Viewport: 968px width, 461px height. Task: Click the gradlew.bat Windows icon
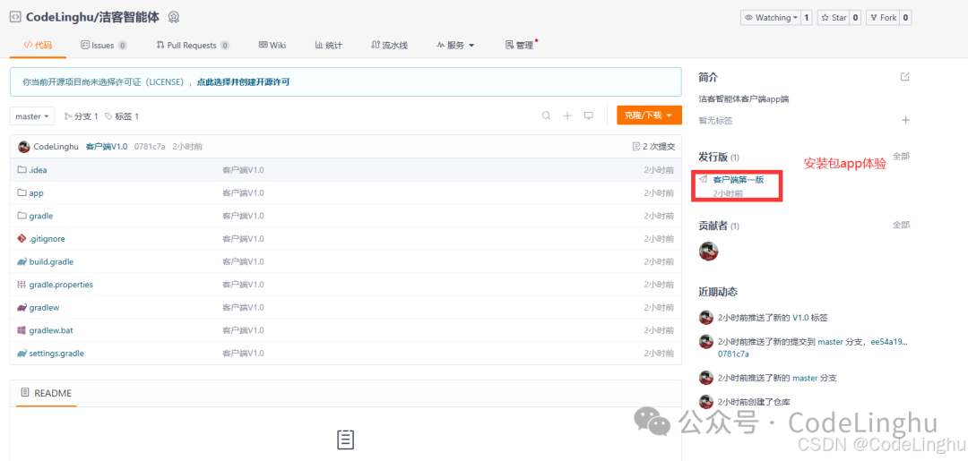[x=22, y=330]
